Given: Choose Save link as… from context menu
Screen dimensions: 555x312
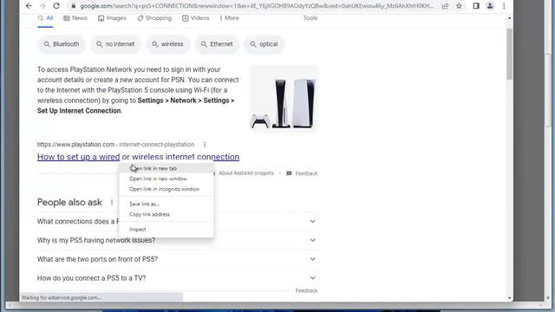Looking at the screenshot, I should coord(166,205).
